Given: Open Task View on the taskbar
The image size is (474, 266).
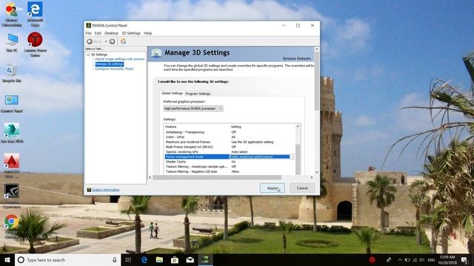Looking at the screenshot, I should 128,259.
